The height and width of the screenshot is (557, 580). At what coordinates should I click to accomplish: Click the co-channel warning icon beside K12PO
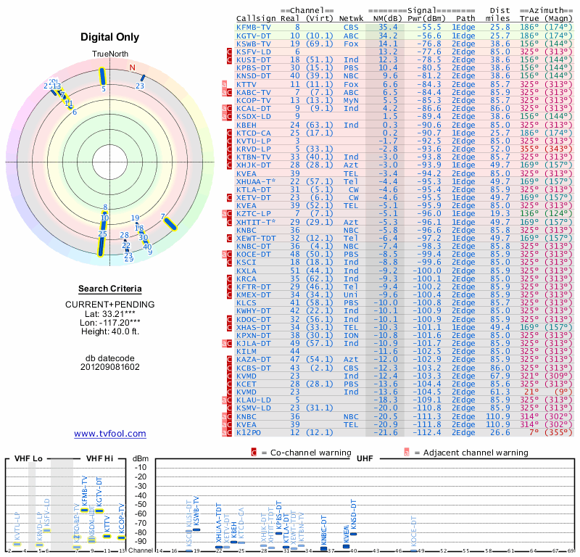[229, 432]
